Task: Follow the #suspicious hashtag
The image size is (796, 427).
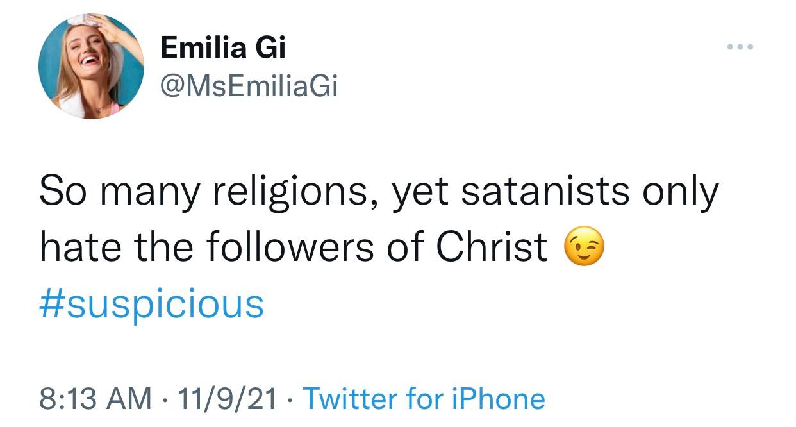Action: tap(151, 303)
